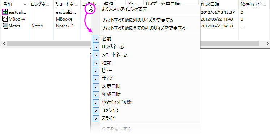Uncheck the 作成日時 column checkbox
Viewport: 270px width, 135px height.
click(96, 95)
